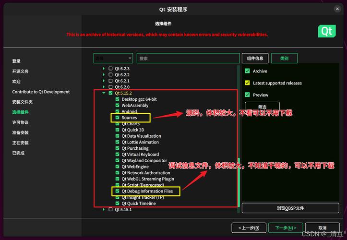347x240 pixels.
Task: Select the 正在安装 step in sidebar
Action: [20, 143]
